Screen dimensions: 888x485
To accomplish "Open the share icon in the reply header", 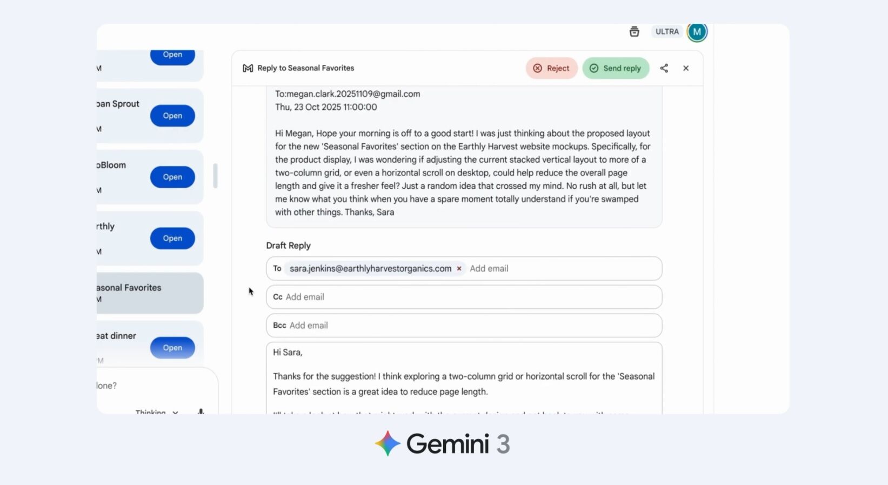I will pyautogui.click(x=664, y=68).
